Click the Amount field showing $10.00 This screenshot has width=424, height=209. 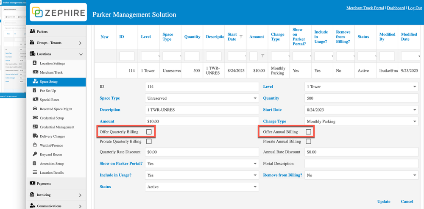pyautogui.click(x=202, y=121)
